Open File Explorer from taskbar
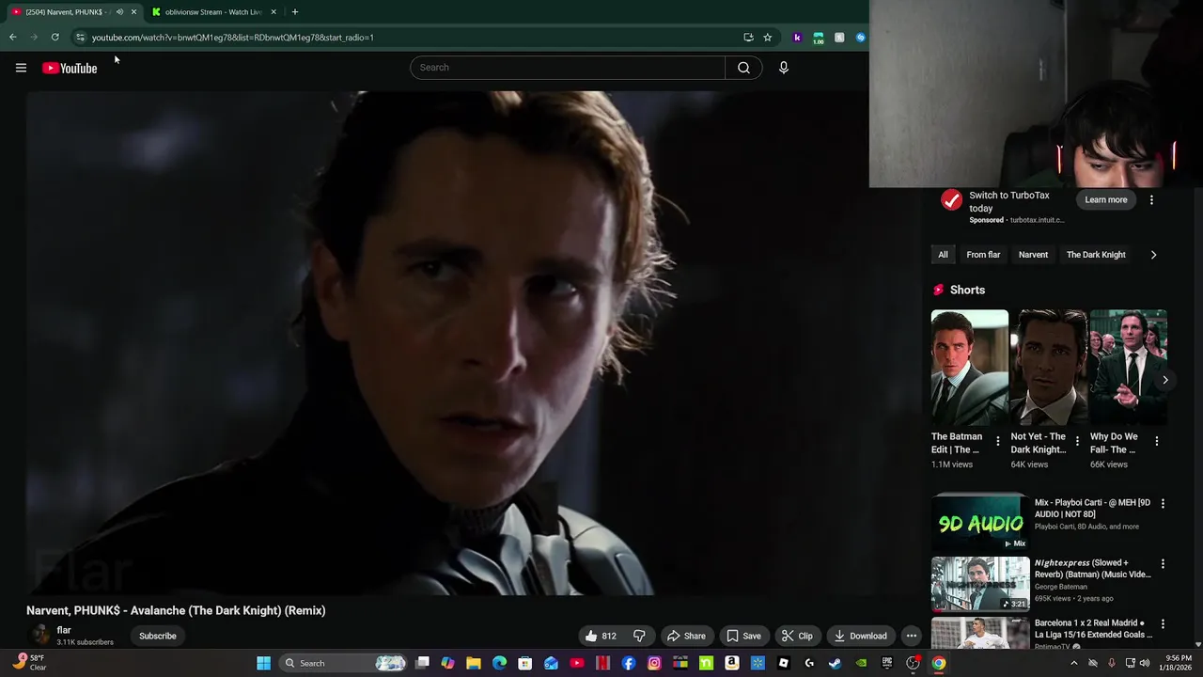 pos(474,663)
